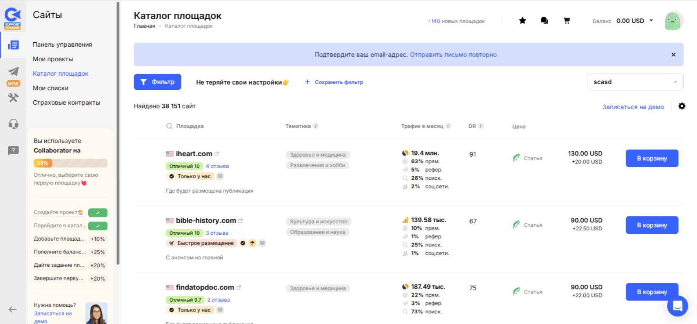
Task: Click Записаться на демо above the table
Action: [x=633, y=107]
